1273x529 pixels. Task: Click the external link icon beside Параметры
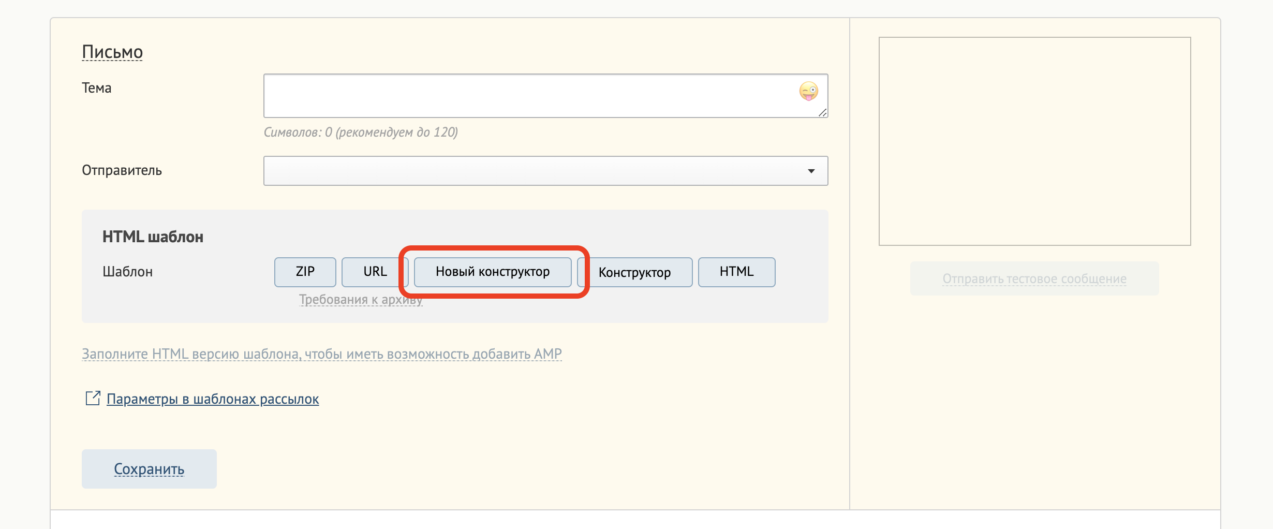pyautogui.click(x=93, y=398)
